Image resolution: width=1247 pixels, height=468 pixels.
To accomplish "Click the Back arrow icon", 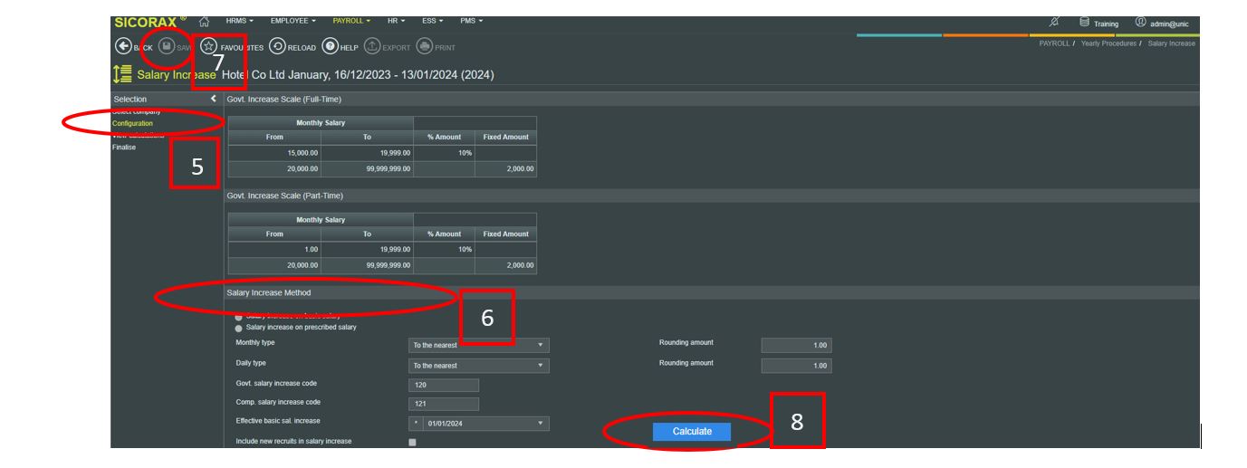I will (121, 47).
